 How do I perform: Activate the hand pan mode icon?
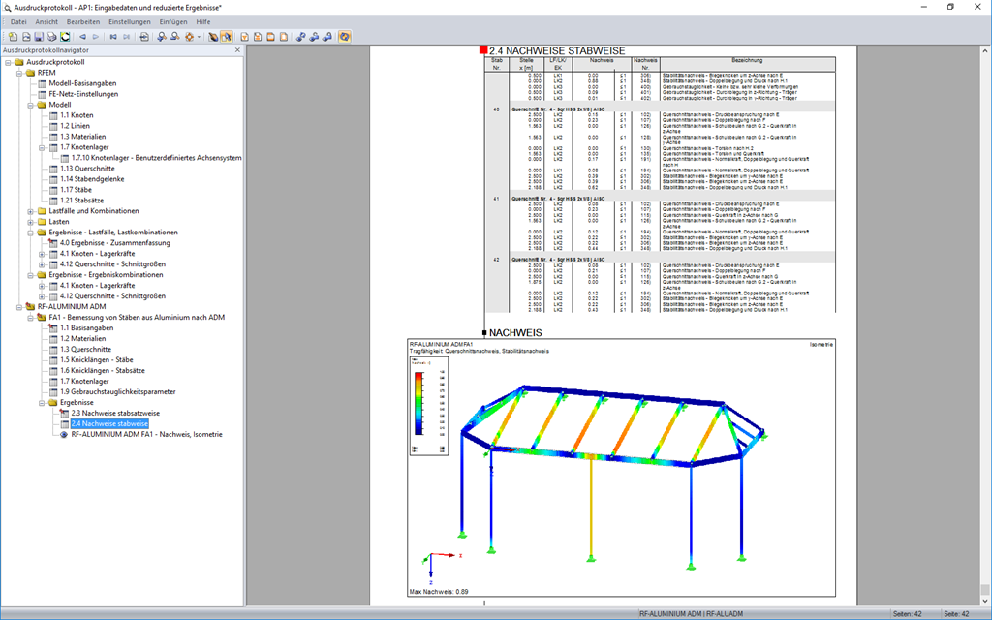213,37
